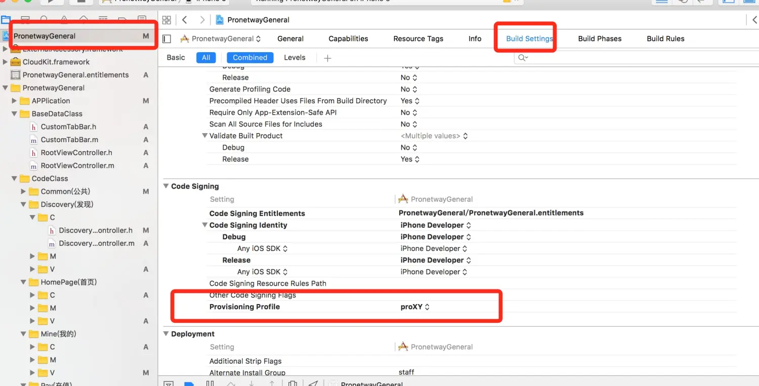Open the Info tab
This screenshot has height=386, width=759.
pos(475,38)
